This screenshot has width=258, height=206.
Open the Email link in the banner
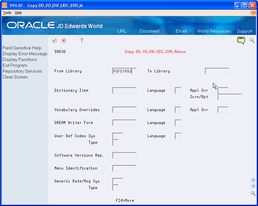click(181, 31)
